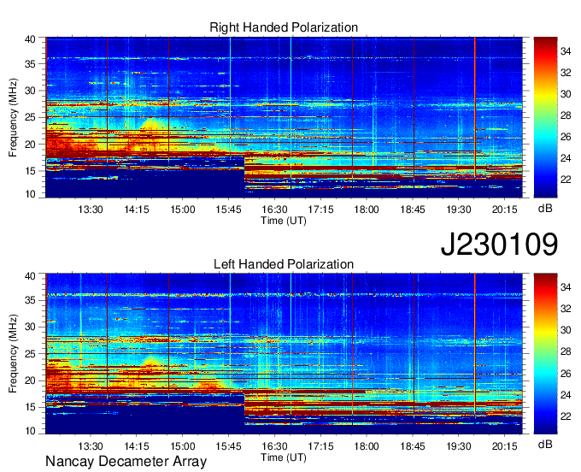The height and width of the screenshot is (472, 581).
Task: Click the 18:00 time tick in the bottom plot
Action: coord(367,446)
